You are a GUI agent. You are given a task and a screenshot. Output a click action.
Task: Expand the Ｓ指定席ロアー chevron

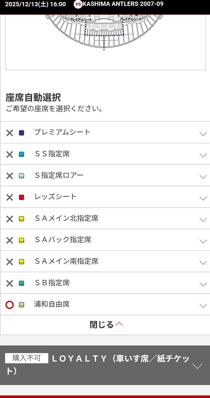[x=203, y=176]
